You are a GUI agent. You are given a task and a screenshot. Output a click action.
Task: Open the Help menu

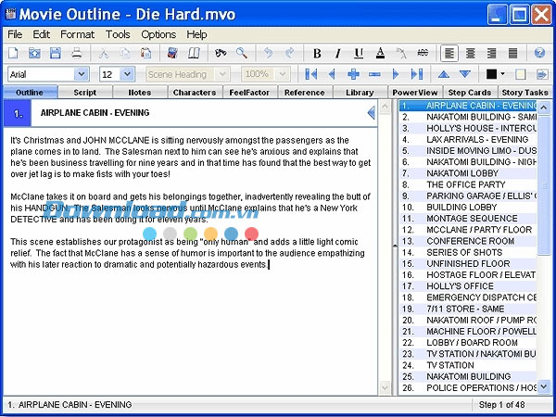click(196, 34)
